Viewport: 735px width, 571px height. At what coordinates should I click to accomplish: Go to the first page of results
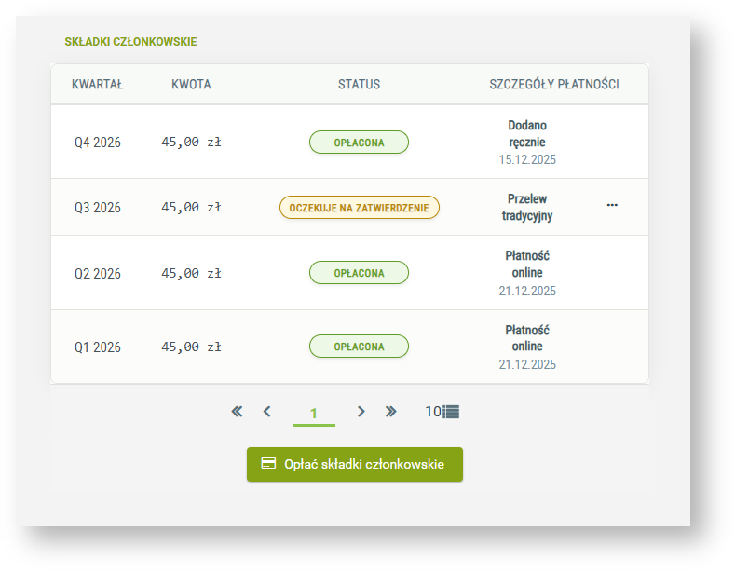coord(237,412)
